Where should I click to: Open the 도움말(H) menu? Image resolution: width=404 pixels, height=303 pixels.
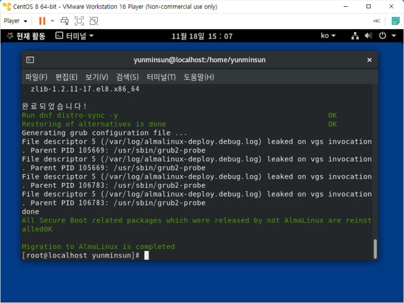(x=199, y=77)
